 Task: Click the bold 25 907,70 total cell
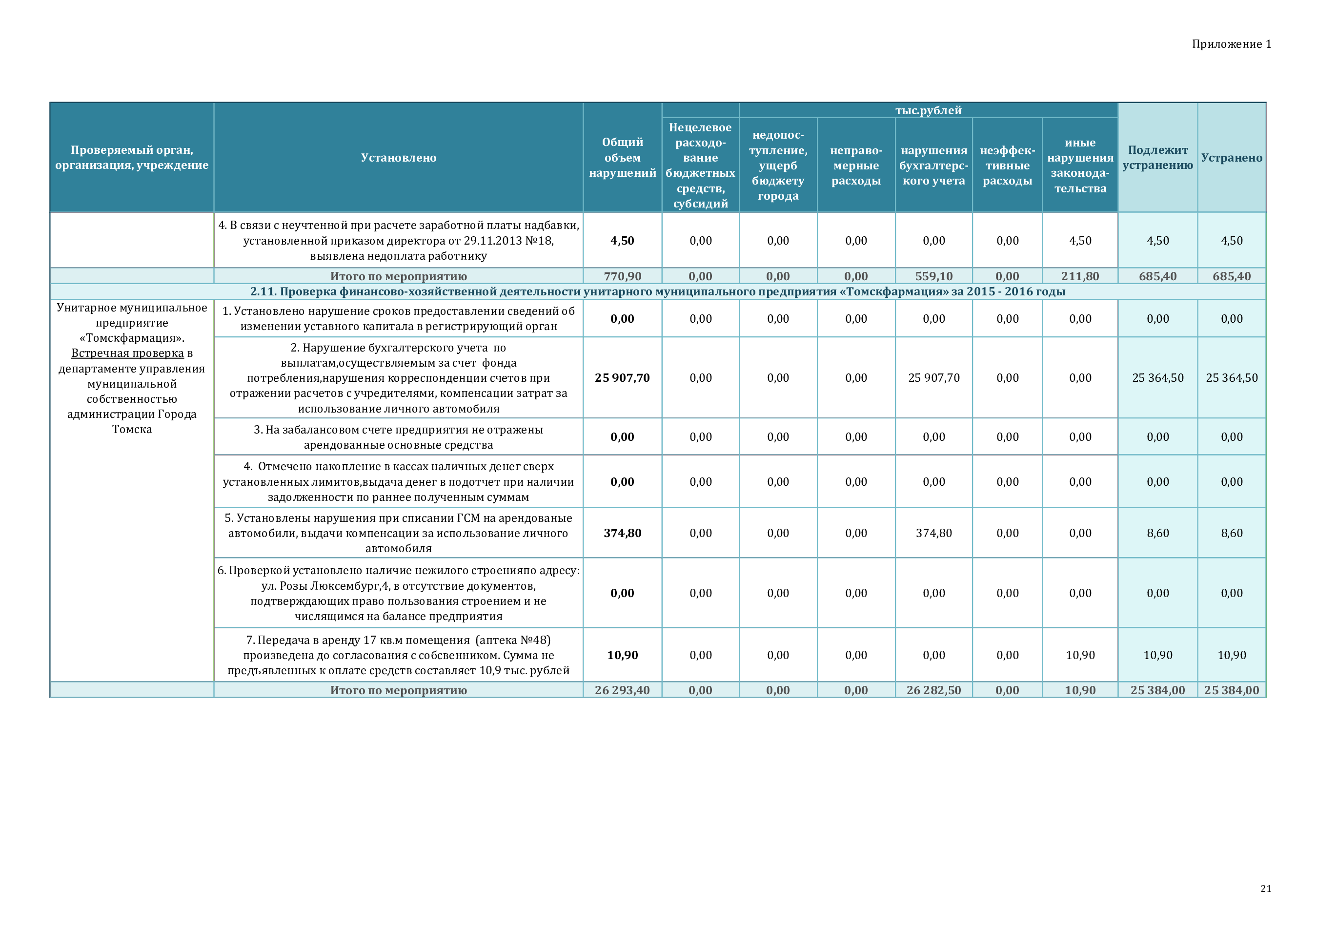click(x=622, y=378)
